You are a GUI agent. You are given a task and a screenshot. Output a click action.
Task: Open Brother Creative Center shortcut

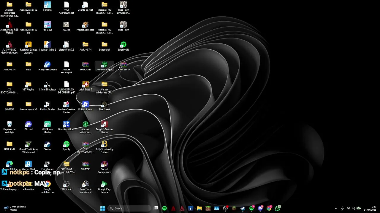pos(66,107)
